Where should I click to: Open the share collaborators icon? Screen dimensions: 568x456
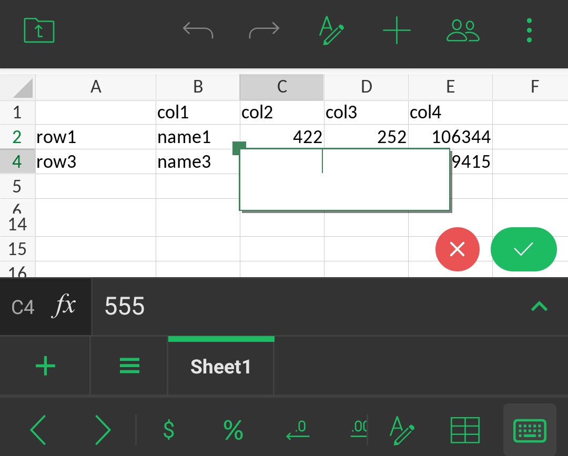click(463, 31)
